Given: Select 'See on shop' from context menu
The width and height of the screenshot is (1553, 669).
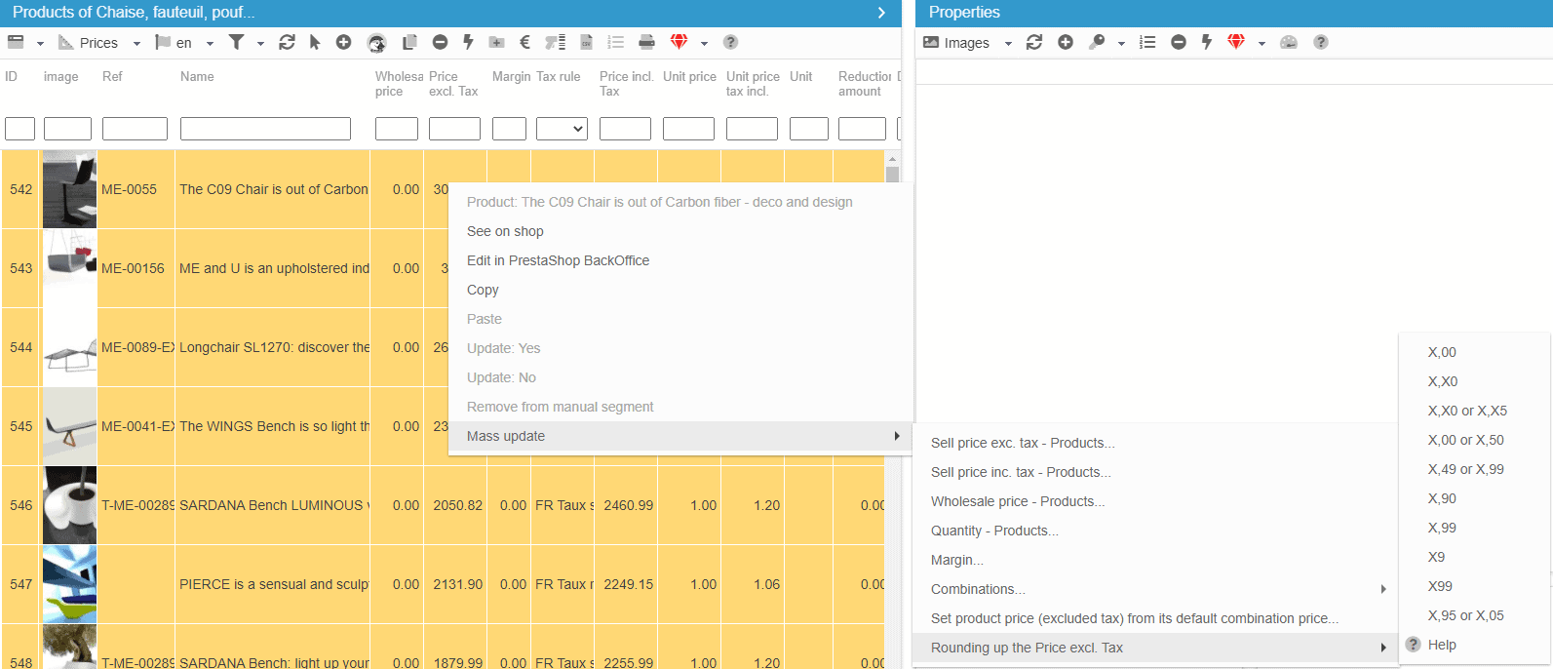Looking at the screenshot, I should tap(505, 231).
